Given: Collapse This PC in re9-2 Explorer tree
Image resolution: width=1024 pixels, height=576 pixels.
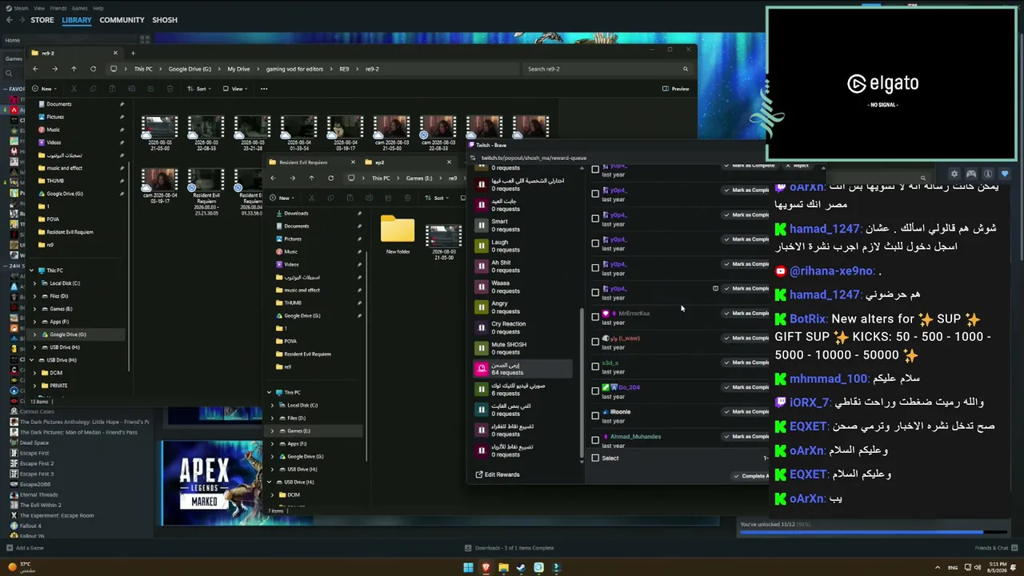Looking at the screenshot, I should [x=32, y=270].
